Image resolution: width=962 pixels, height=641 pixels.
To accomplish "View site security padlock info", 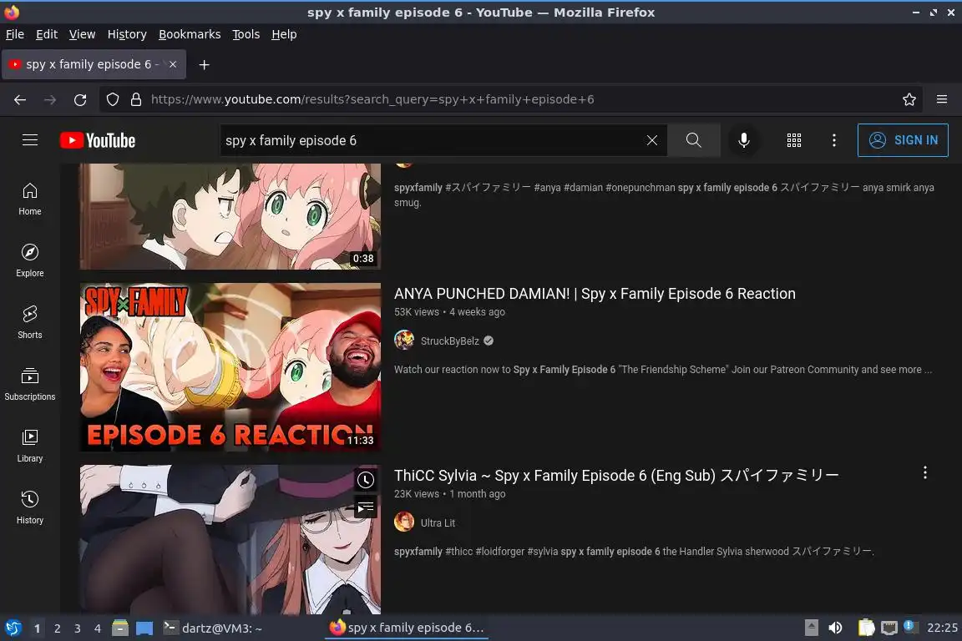I will [136, 99].
